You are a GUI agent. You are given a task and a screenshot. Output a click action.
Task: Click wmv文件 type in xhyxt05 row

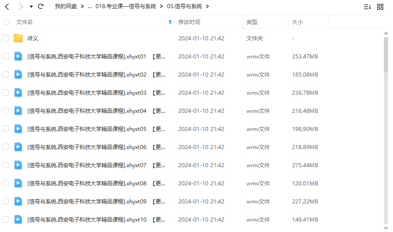point(258,129)
